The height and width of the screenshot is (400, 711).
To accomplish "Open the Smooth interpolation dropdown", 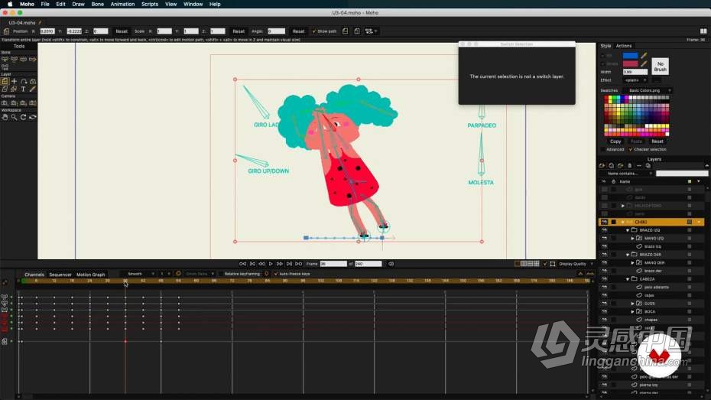I will pyautogui.click(x=138, y=274).
